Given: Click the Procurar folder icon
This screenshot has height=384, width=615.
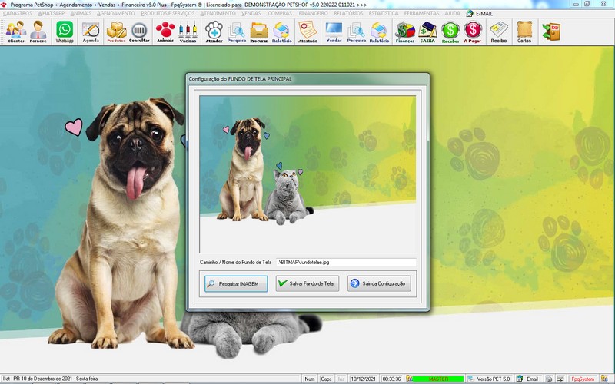Looking at the screenshot, I should [259, 31].
